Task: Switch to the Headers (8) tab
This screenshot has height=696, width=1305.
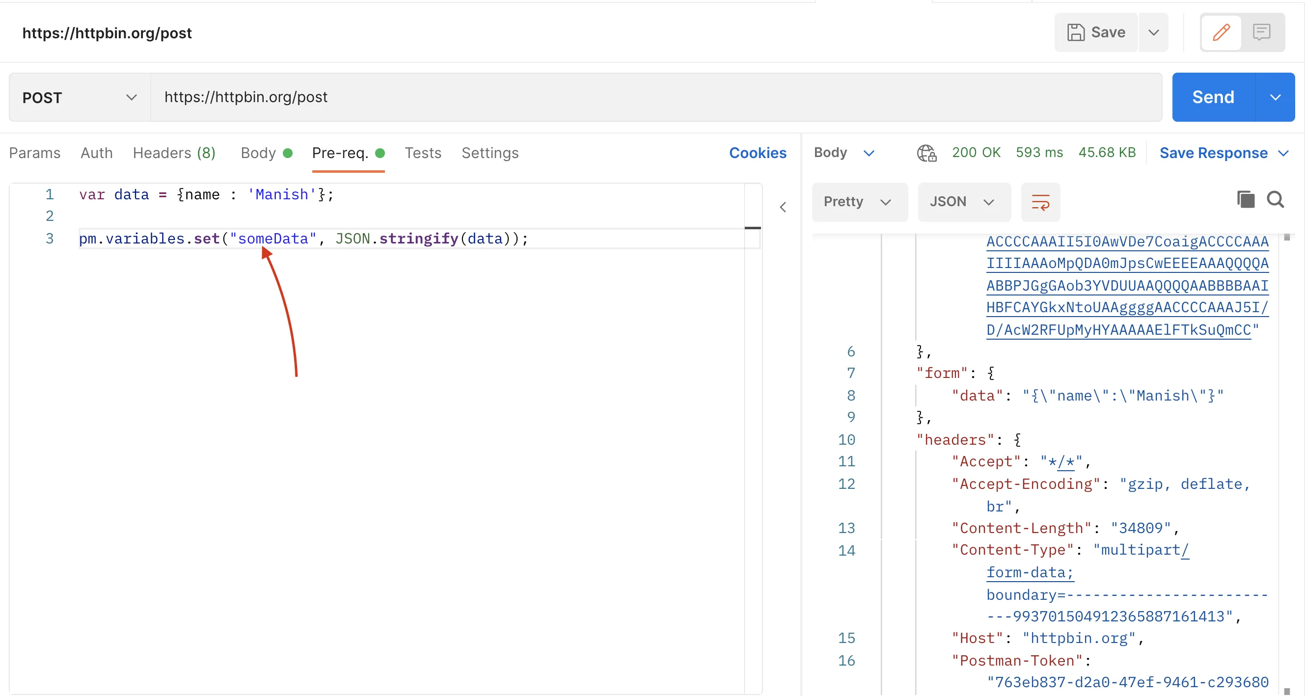Action: pos(174,153)
